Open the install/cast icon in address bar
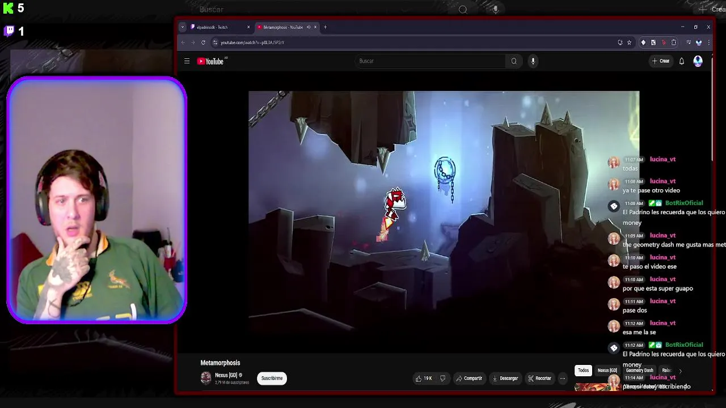This screenshot has width=726, height=408. pos(620,42)
